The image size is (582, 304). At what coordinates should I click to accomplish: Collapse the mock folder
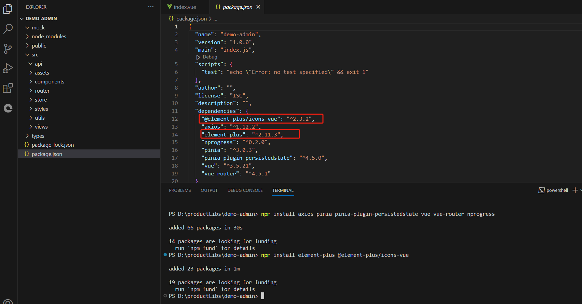(x=27, y=27)
